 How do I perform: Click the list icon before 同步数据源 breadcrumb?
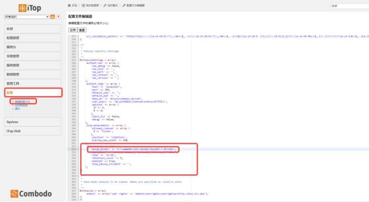[83, 5]
